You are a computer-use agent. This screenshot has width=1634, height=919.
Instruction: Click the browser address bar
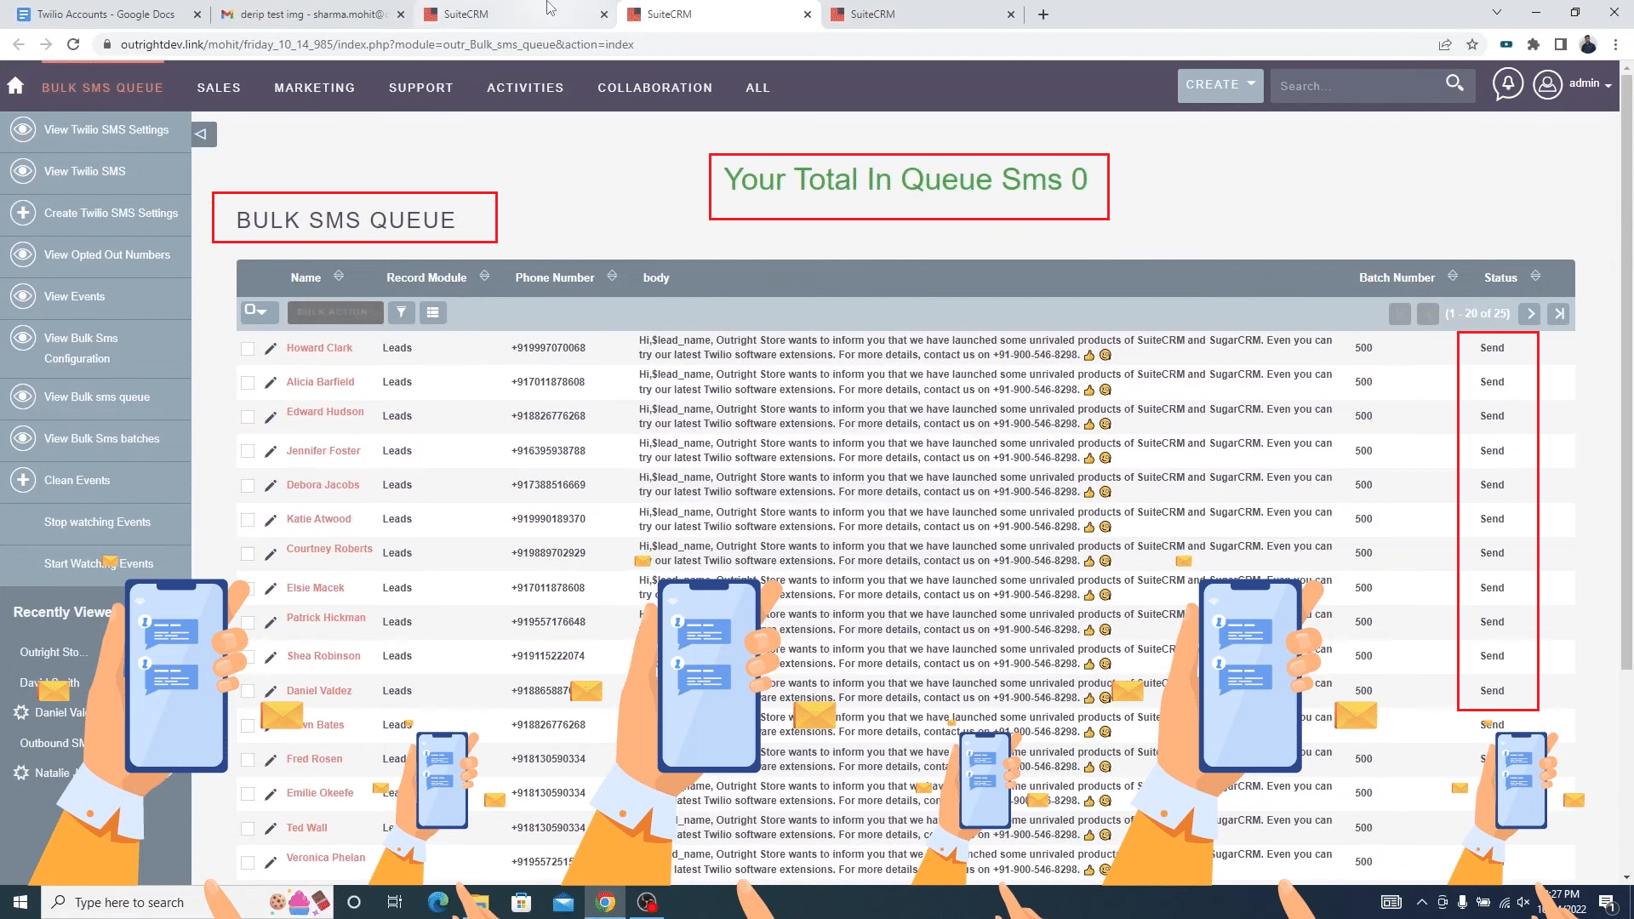click(x=766, y=44)
